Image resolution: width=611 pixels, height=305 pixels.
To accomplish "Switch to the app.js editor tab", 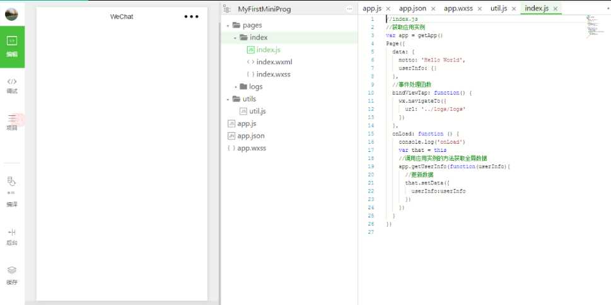I will (372, 8).
